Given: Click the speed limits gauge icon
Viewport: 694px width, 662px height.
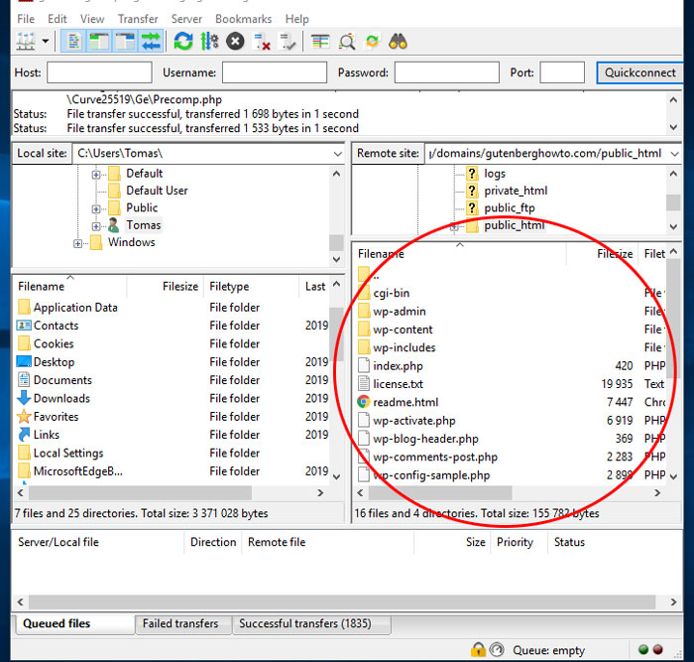Looking at the screenshot, I should [x=497, y=649].
